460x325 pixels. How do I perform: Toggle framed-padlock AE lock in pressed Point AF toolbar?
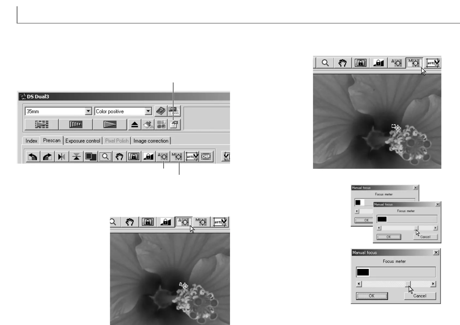(x=148, y=222)
